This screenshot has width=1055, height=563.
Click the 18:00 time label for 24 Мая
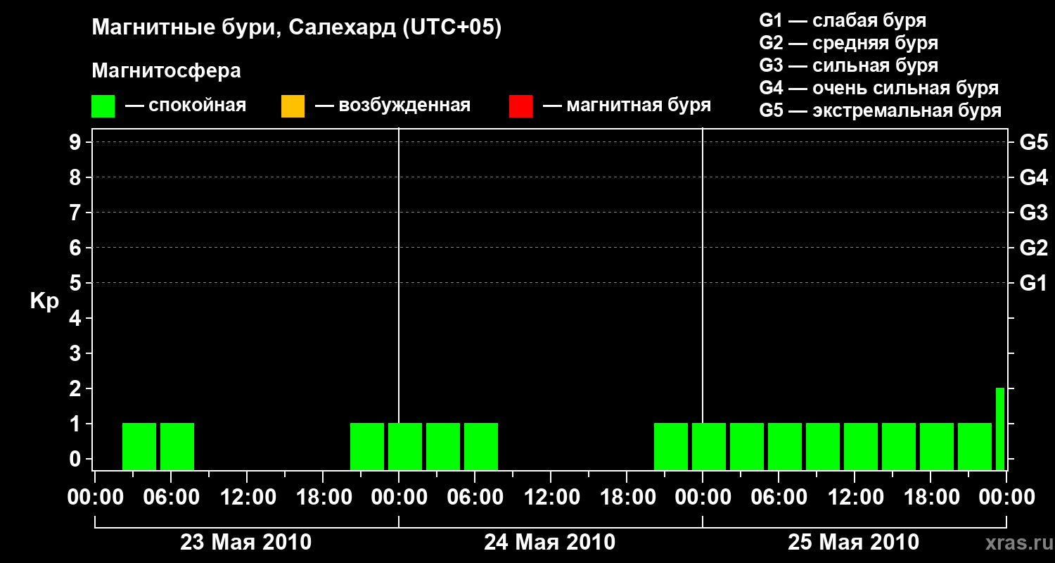point(627,497)
